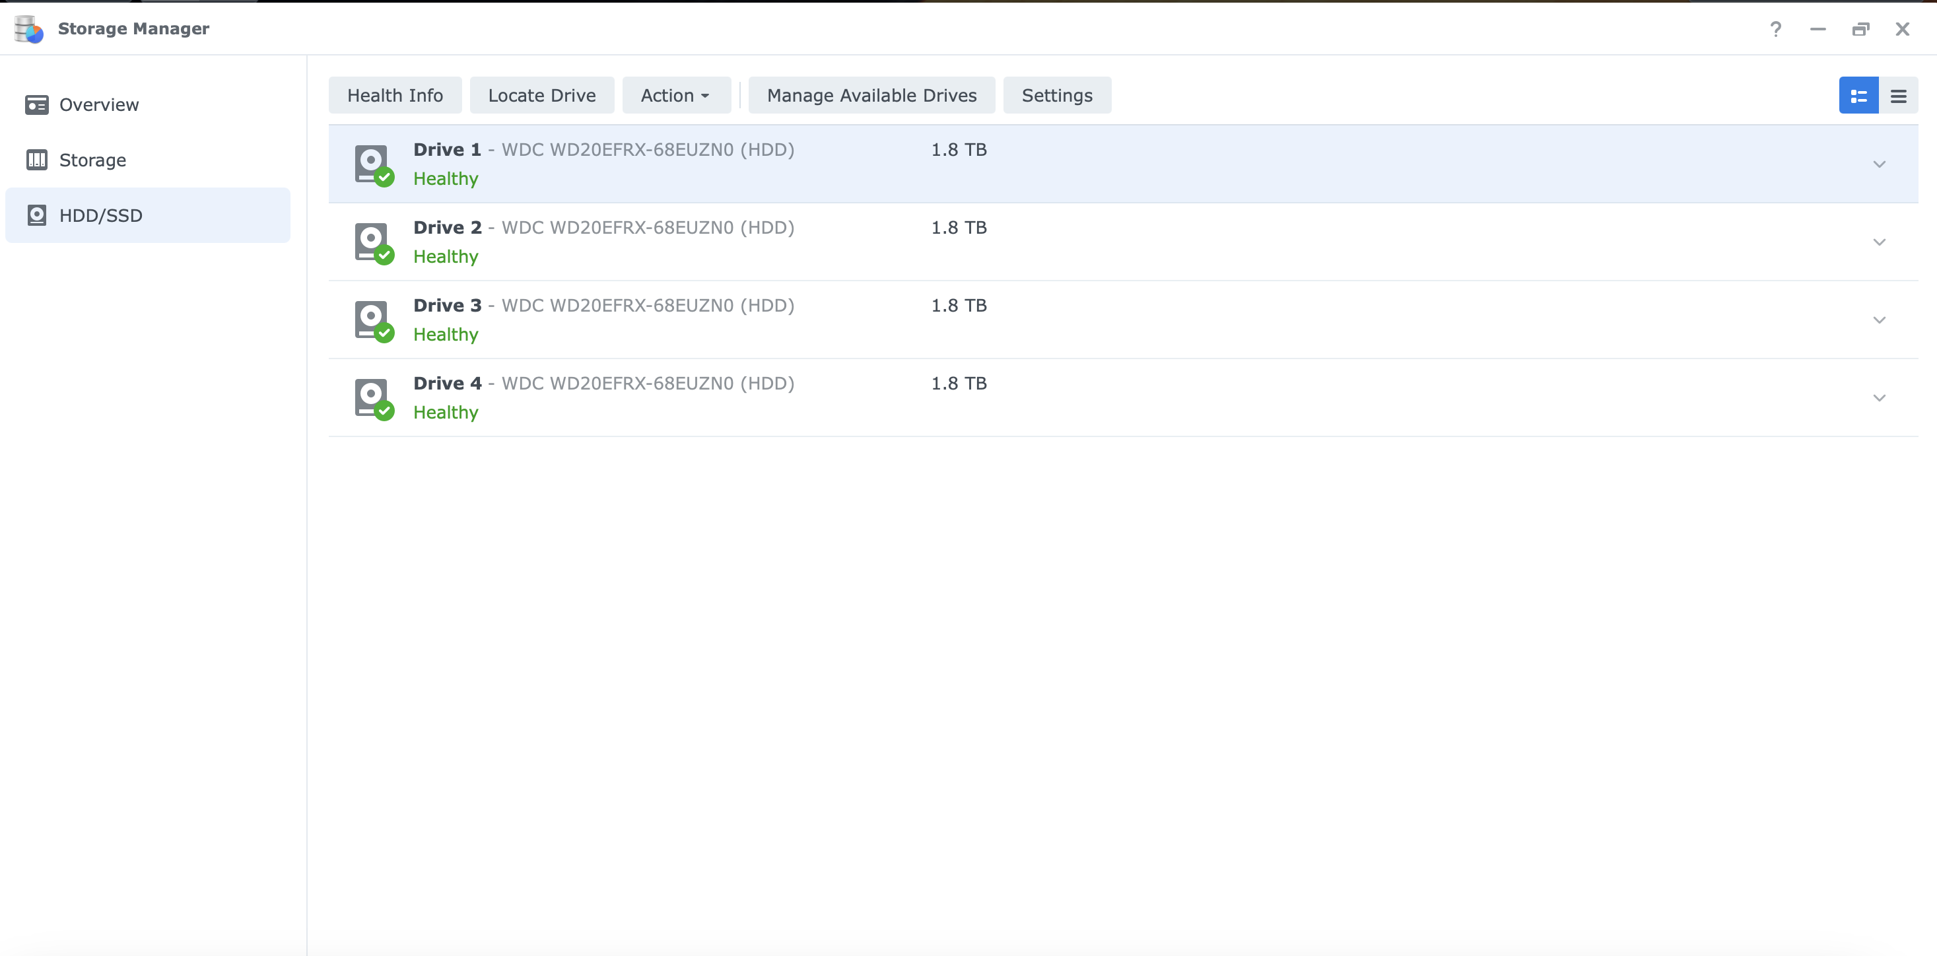Viewport: 1937px width, 956px height.
Task: Expand Drive 2 details chevron
Action: coord(1878,242)
